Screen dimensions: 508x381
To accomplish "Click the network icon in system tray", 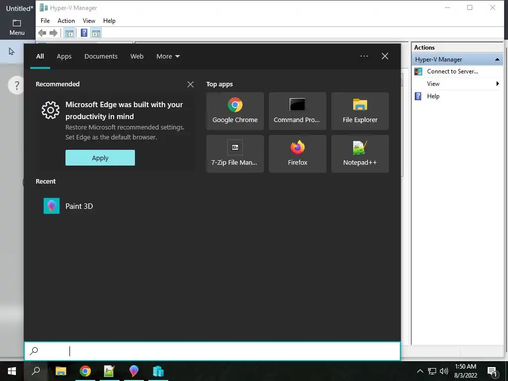I will pos(432,371).
